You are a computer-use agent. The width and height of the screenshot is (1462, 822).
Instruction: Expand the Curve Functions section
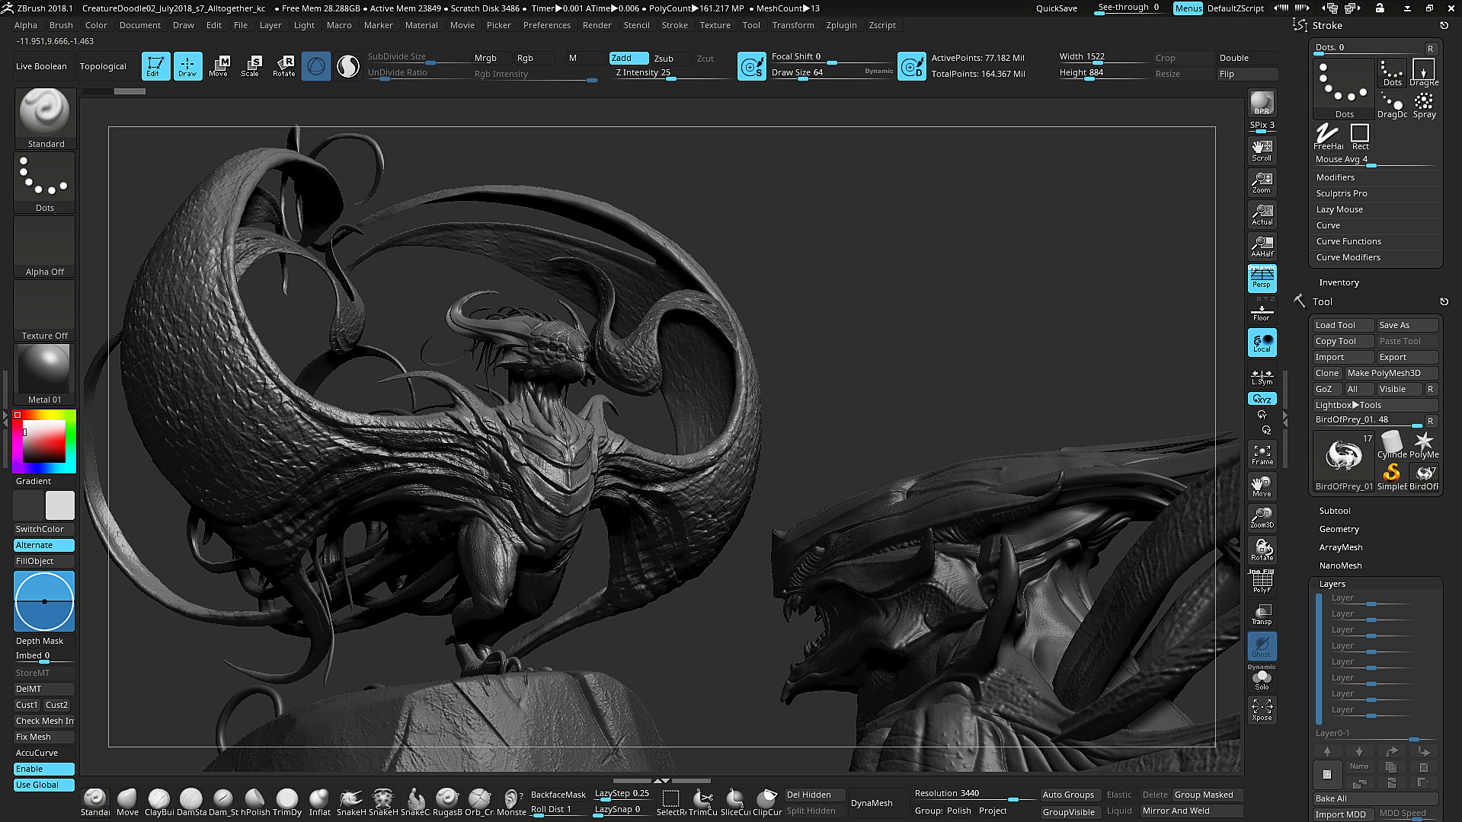[1348, 241]
